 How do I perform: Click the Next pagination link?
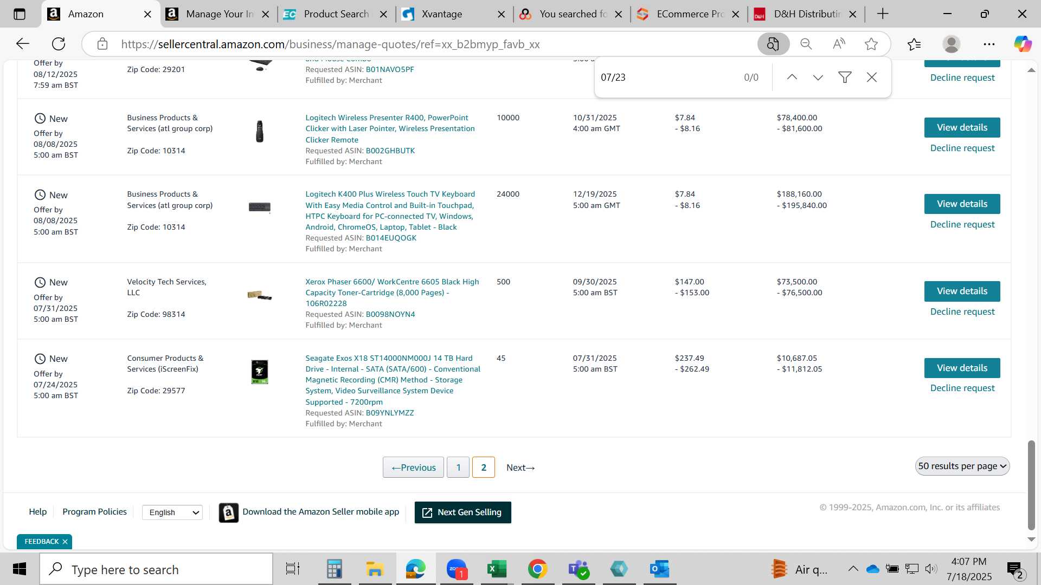point(520,468)
